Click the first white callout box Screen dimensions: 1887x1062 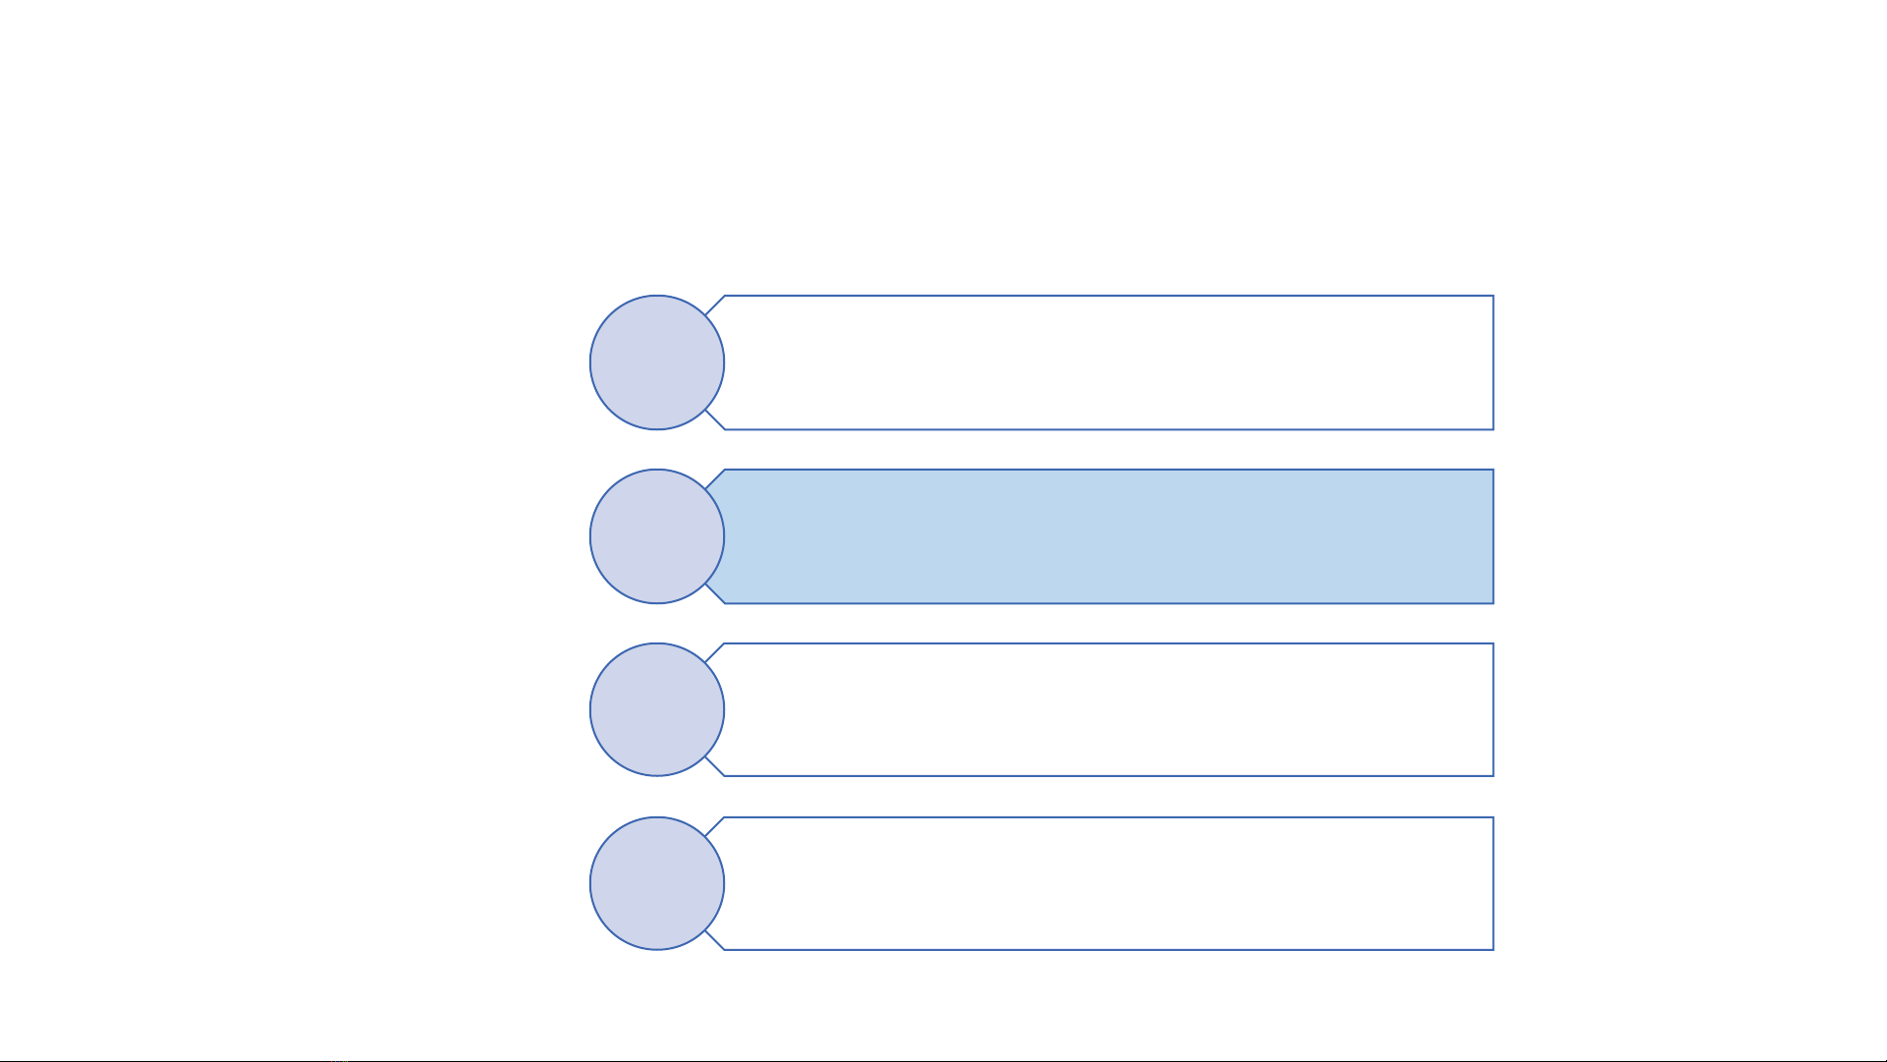click(x=1108, y=363)
